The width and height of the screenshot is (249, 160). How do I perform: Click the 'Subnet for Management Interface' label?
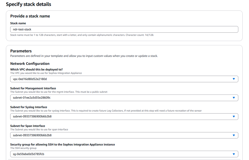[x=33, y=88]
